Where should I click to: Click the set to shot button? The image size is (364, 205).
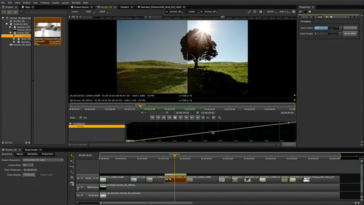(x=350, y=34)
